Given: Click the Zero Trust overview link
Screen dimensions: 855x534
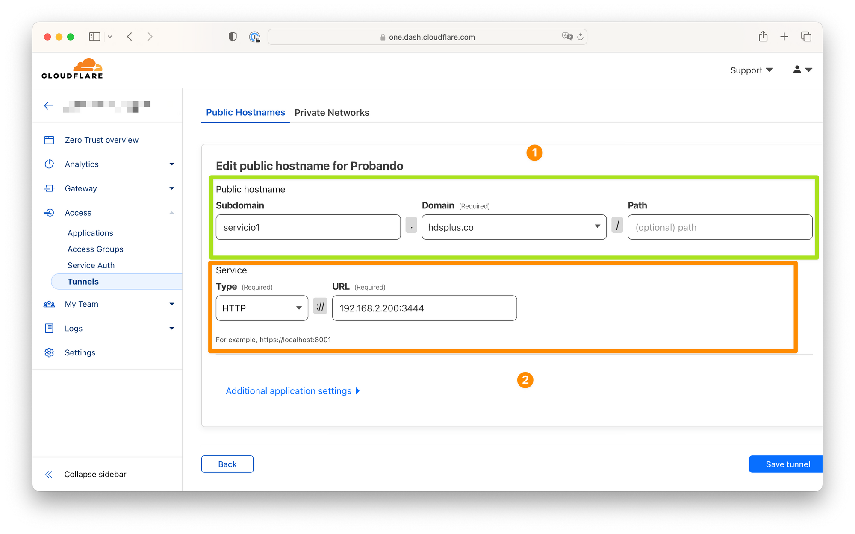Looking at the screenshot, I should [102, 140].
